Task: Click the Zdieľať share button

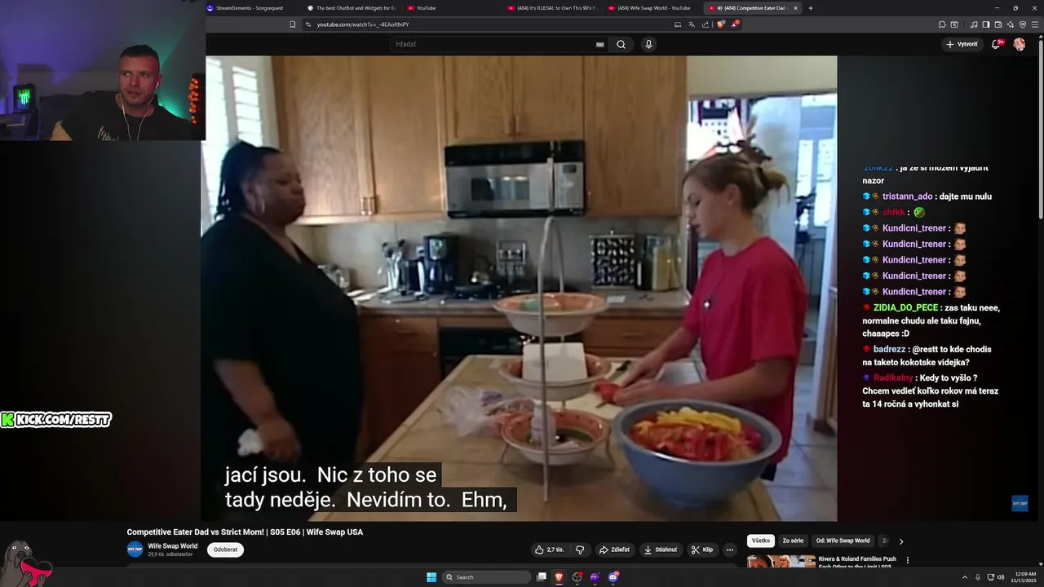Action: pos(615,549)
